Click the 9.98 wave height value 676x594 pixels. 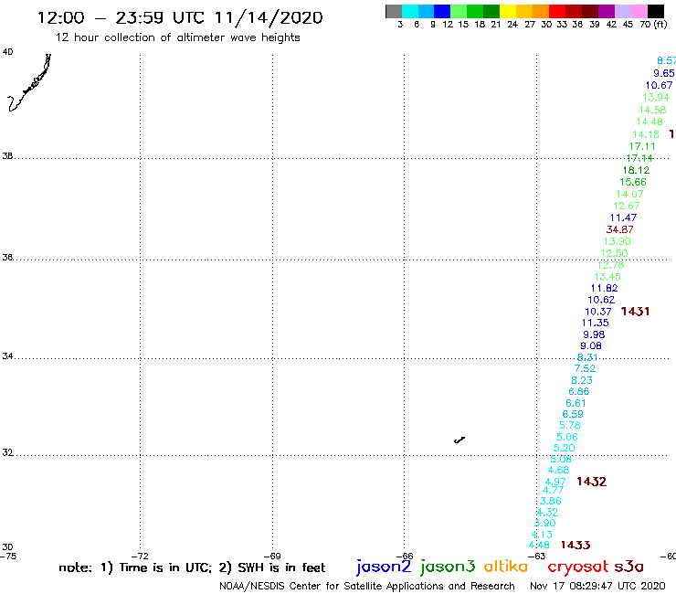[594, 334]
